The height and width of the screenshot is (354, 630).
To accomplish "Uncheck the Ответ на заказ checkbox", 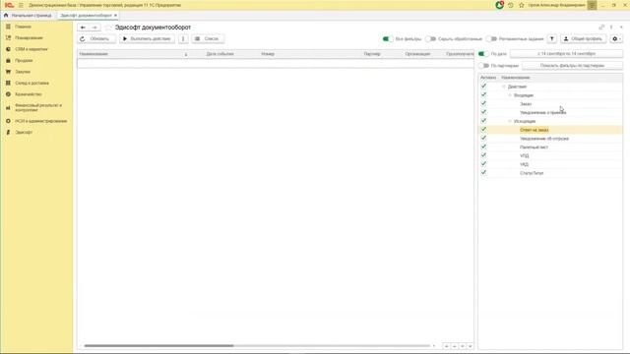I will pyautogui.click(x=483, y=129).
